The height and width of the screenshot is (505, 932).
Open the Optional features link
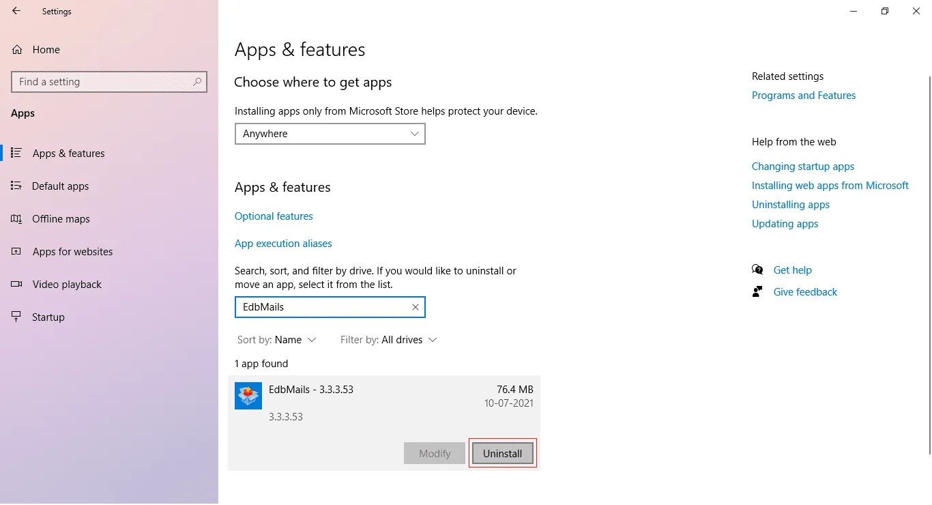pyautogui.click(x=274, y=216)
